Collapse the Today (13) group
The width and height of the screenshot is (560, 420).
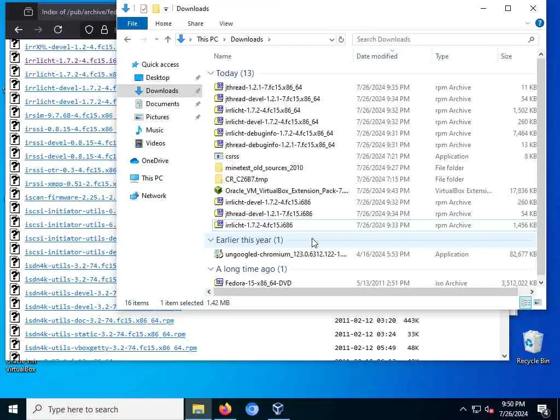click(x=211, y=73)
